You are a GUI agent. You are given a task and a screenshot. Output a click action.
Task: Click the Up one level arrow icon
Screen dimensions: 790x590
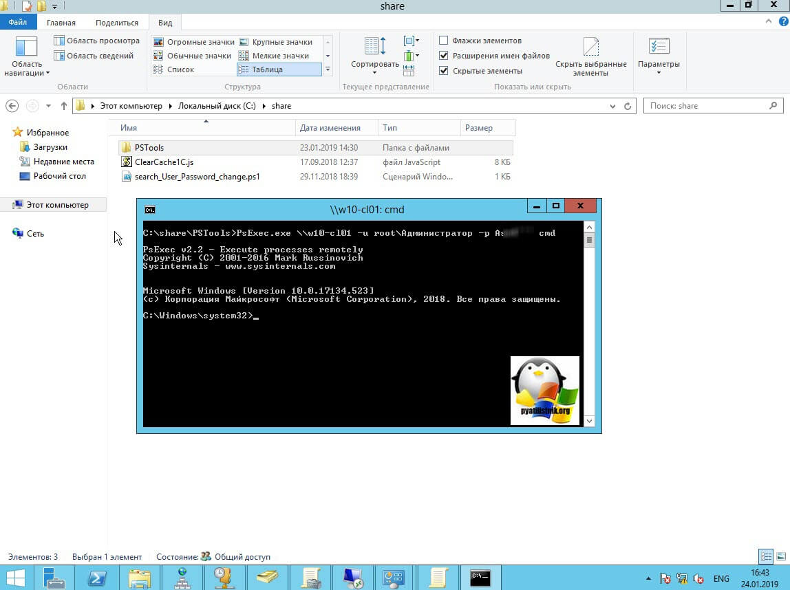[x=64, y=106]
